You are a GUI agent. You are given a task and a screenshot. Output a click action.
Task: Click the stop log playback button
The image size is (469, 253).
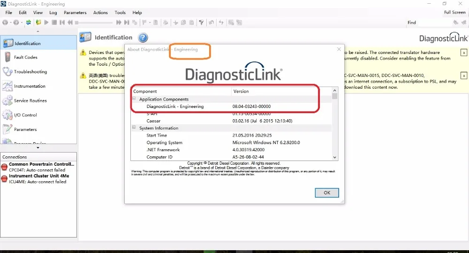click(x=54, y=23)
